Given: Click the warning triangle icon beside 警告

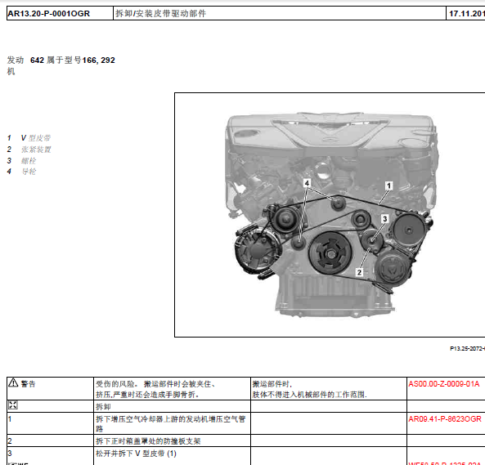Looking at the screenshot, I should tap(13, 382).
